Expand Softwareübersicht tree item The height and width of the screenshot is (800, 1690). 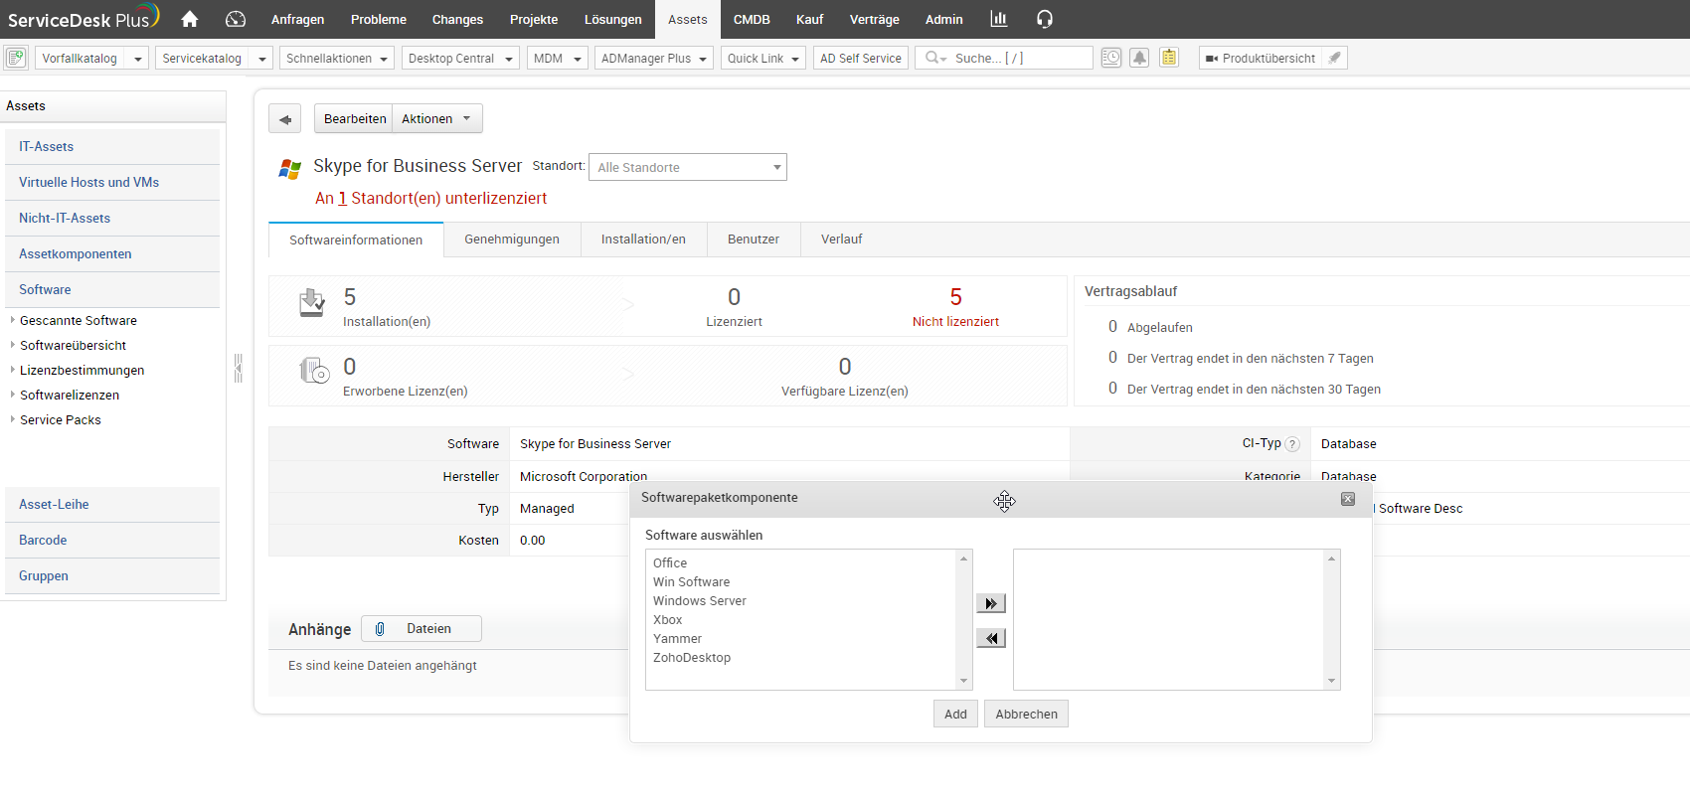(13, 345)
